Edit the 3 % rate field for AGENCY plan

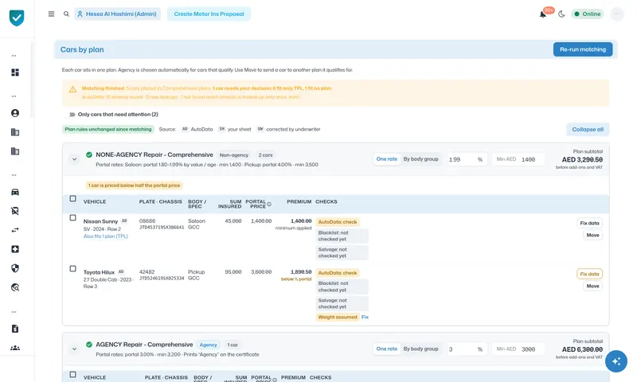(466, 349)
